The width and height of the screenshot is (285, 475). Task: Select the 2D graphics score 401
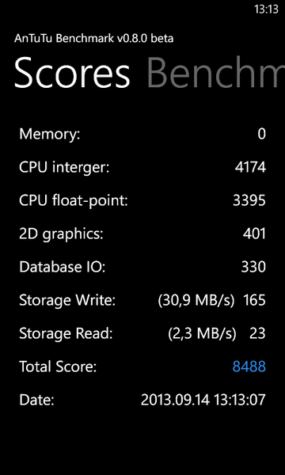(254, 234)
